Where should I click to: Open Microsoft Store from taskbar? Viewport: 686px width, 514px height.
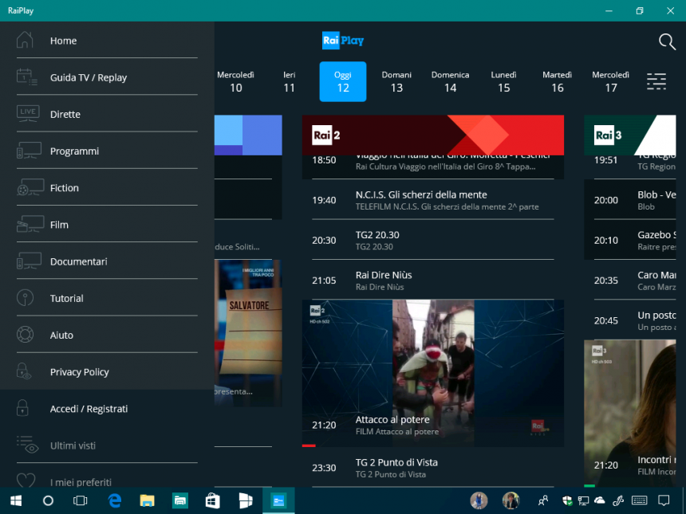click(x=213, y=500)
